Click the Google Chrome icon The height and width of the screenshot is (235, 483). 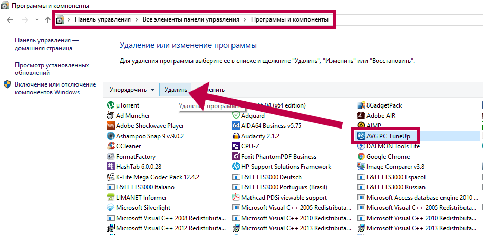(361, 157)
